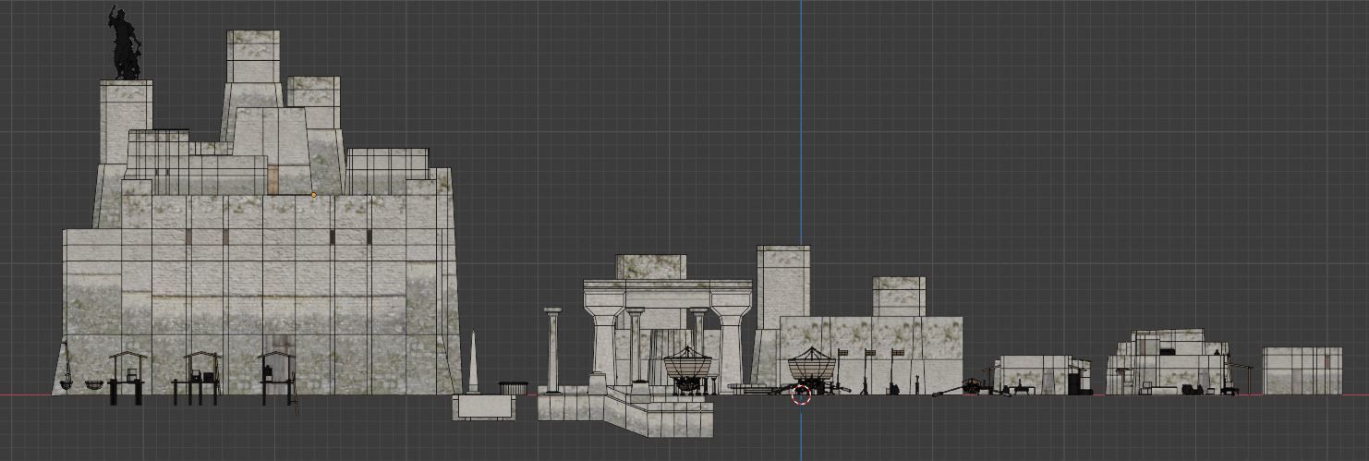Select the rightmost small stone block building
This screenshot has height=461, width=1369.
click(x=1302, y=370)
